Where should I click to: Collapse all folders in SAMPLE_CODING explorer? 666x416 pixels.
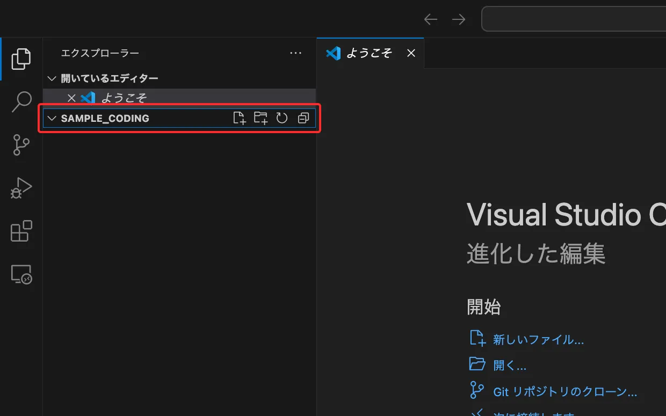pyautogui.click(x=303, y=118)
